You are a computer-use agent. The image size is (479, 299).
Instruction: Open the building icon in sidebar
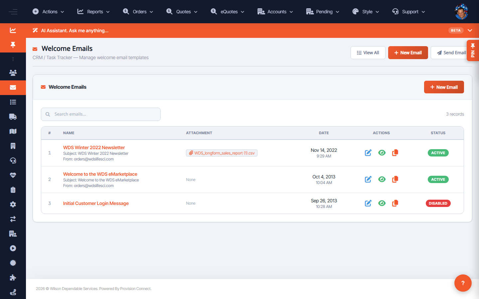click(13, 146)
